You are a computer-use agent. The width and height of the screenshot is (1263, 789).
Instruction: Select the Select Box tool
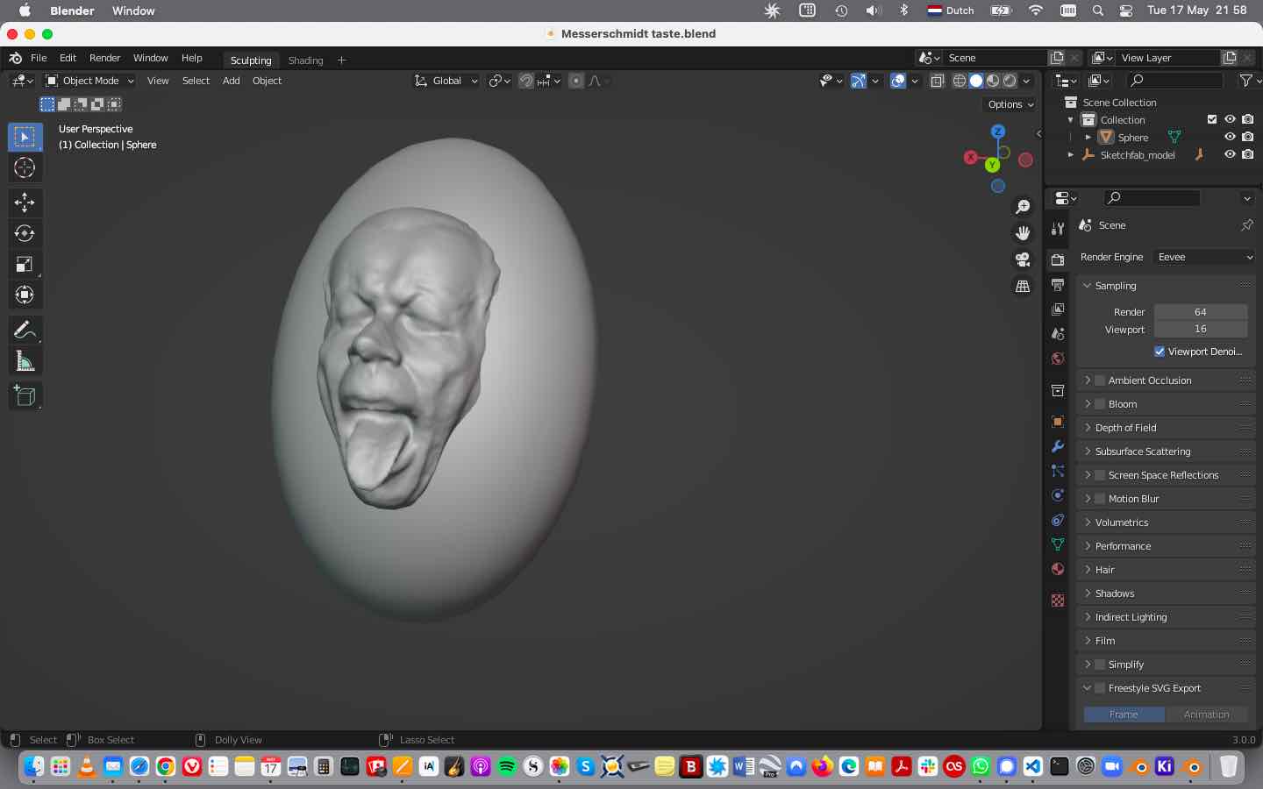click(x=25, y=137)
